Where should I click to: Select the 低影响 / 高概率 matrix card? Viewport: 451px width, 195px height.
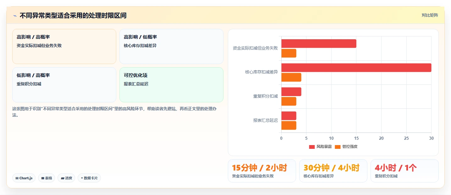pyautogui.click(x=64, y=85)
